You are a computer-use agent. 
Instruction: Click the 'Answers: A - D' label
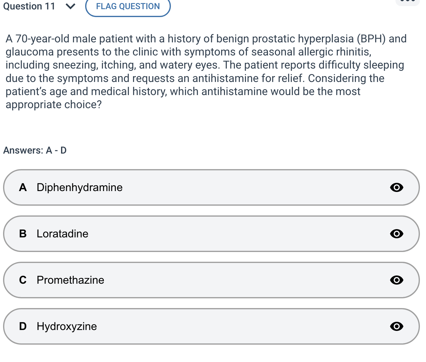coord(35,150)
